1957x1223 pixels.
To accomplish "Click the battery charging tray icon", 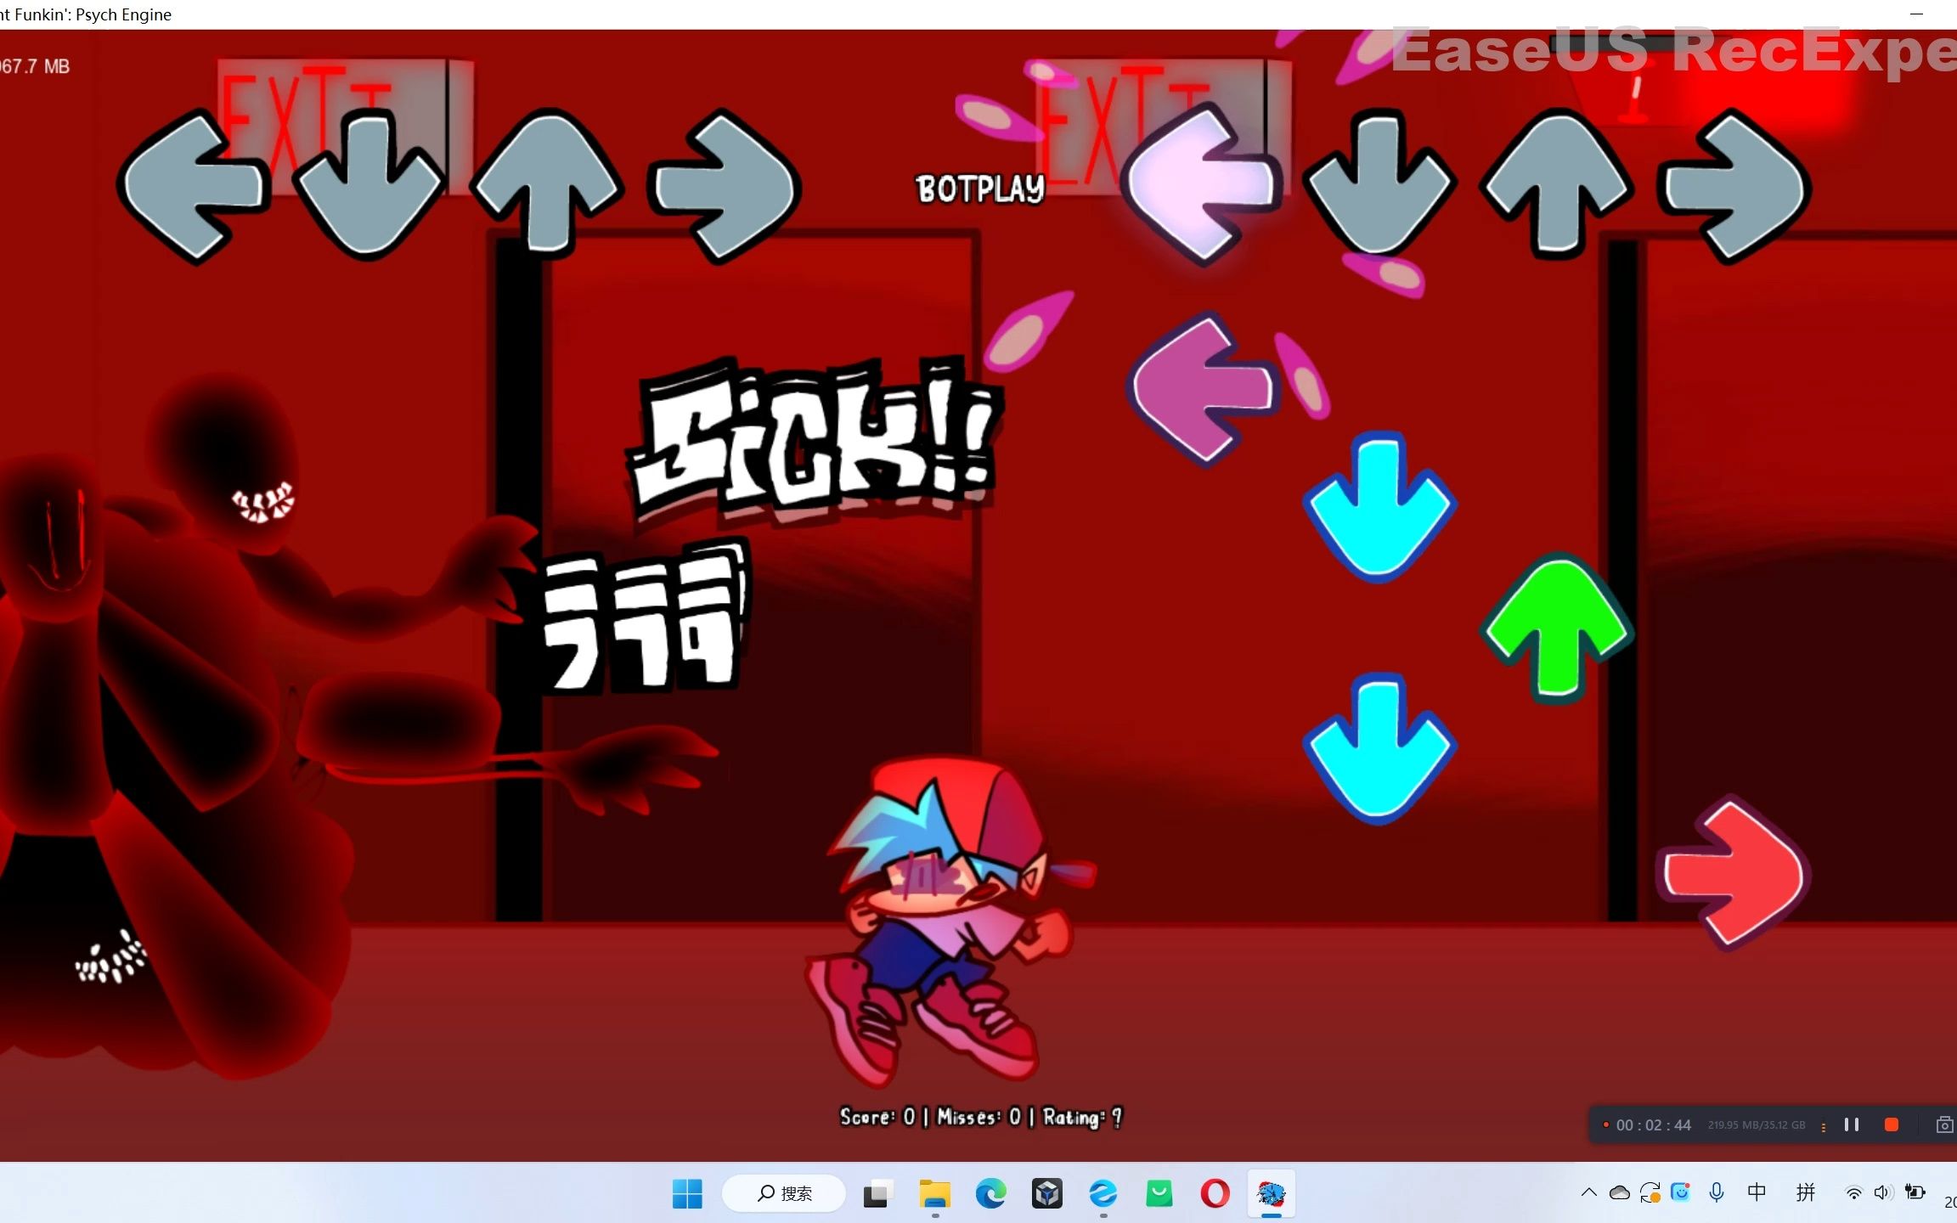I will coord(1915,1192).
